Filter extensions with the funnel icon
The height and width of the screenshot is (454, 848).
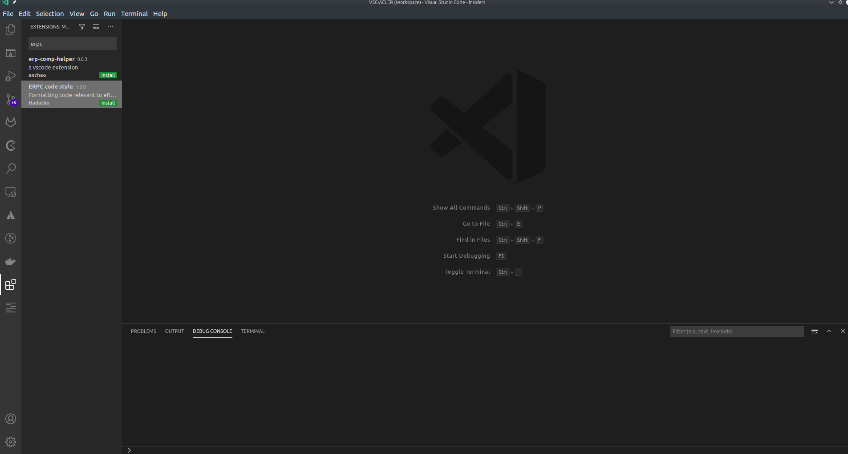click(82, 27)
